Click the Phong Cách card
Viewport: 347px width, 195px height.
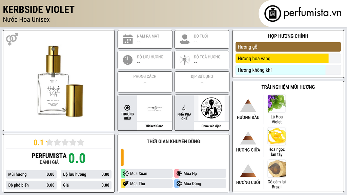pos(145,82)
